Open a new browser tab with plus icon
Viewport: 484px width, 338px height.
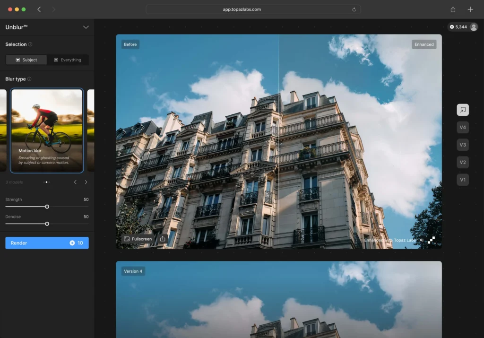point(470,9)
